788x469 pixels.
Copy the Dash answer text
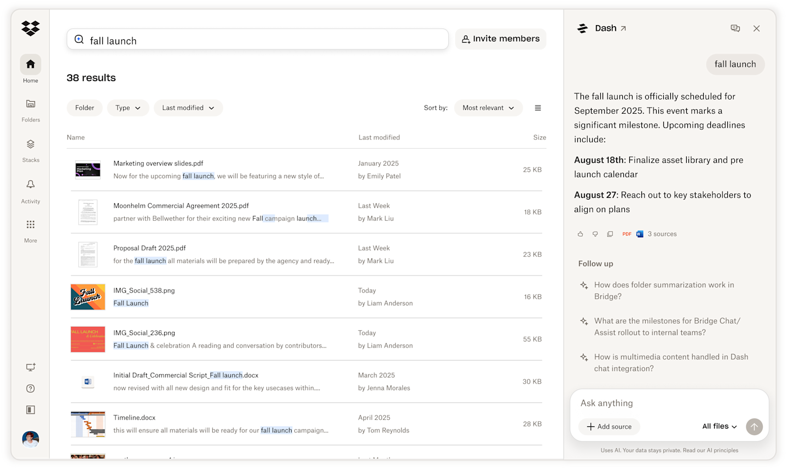coord(610,234)
